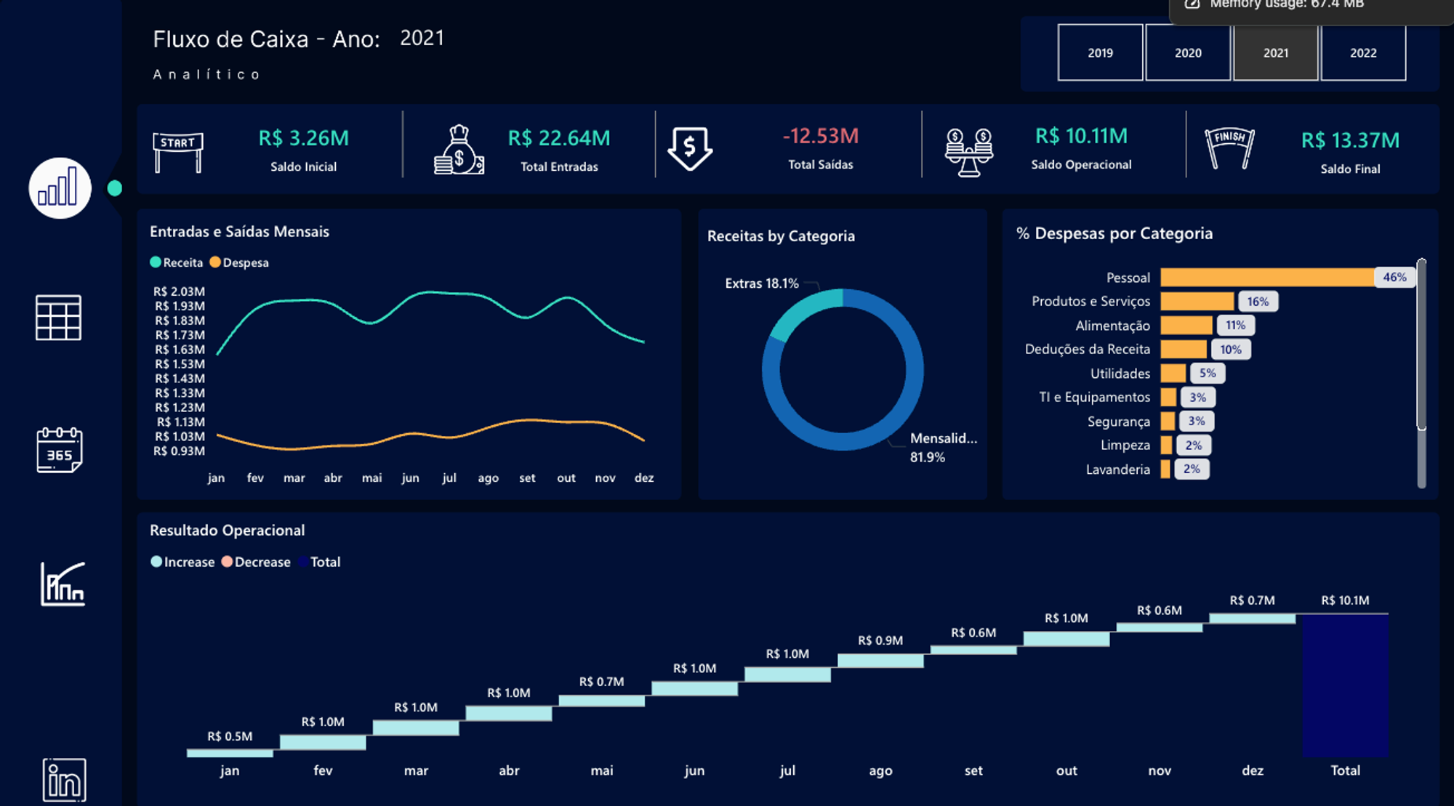Click the Receita legend marker
Screen dimensions: 1454x806
click(x=156, y=262)
